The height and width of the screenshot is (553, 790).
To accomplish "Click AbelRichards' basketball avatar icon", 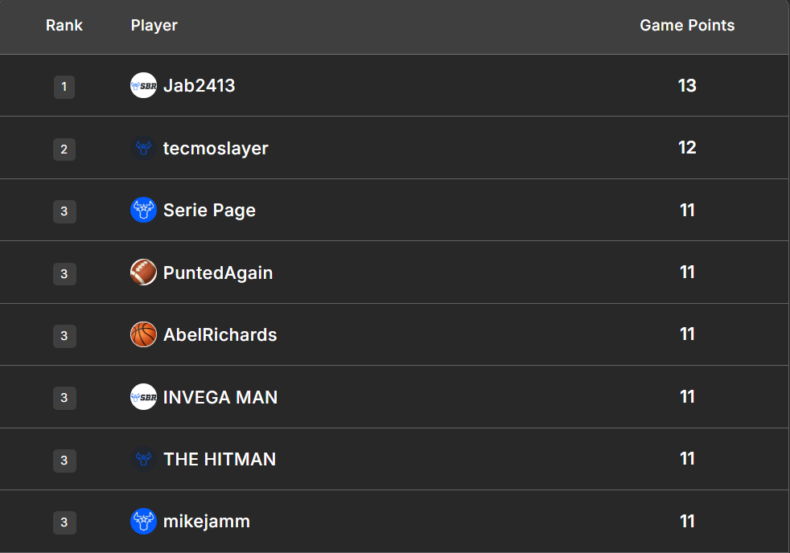I will point(143,334).
